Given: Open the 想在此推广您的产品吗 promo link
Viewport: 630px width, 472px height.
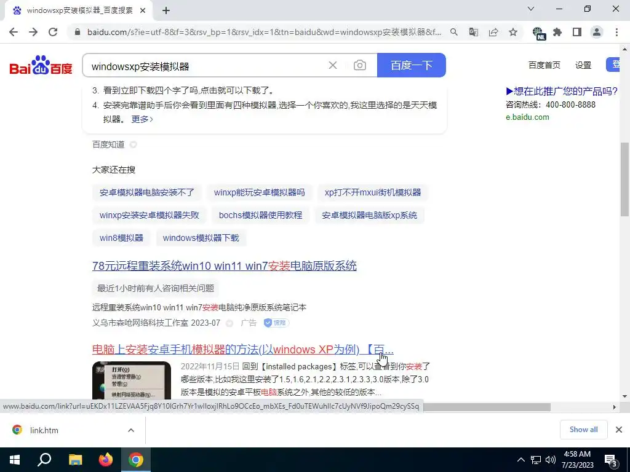Looking at the screenshot, I should [x=562, y=92].
